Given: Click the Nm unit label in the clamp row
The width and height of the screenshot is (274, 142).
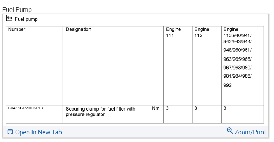Looking at the screenshot, I should tap(156, 108).
